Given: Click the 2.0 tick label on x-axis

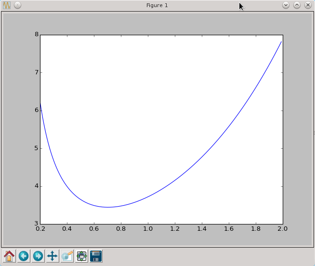Looking at the screenshot, I should coord(282,229).
